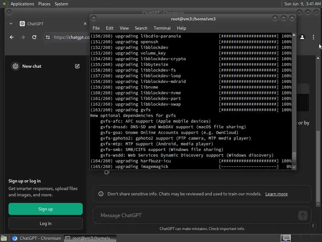The height and width of the screenshot is (242, 322).
Task: Click the ChatGPT page scrollbar down arrow
Action: click(x=318, y=204)
